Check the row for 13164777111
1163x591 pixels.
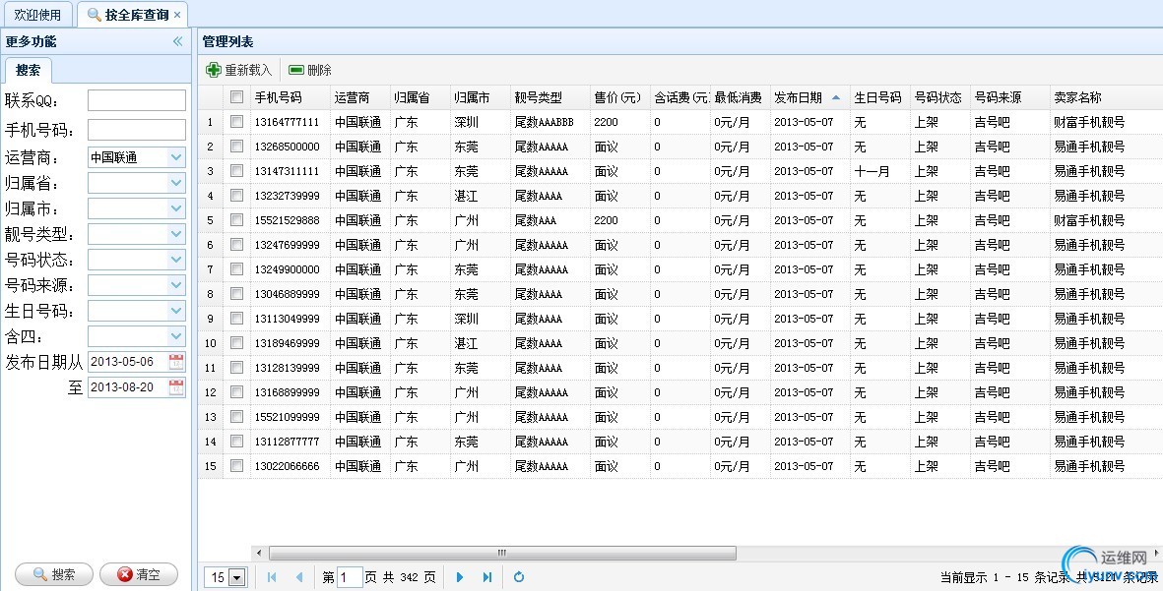tap(236, 122)
